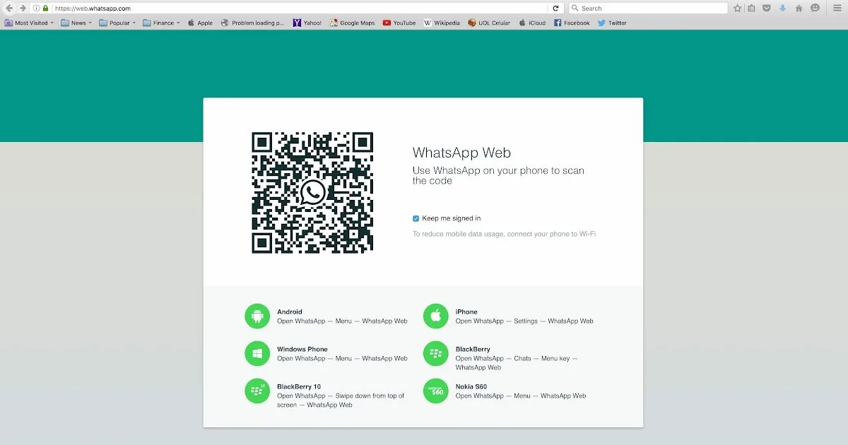
Task: Click inside the address bar
Action: click(283, 8)
